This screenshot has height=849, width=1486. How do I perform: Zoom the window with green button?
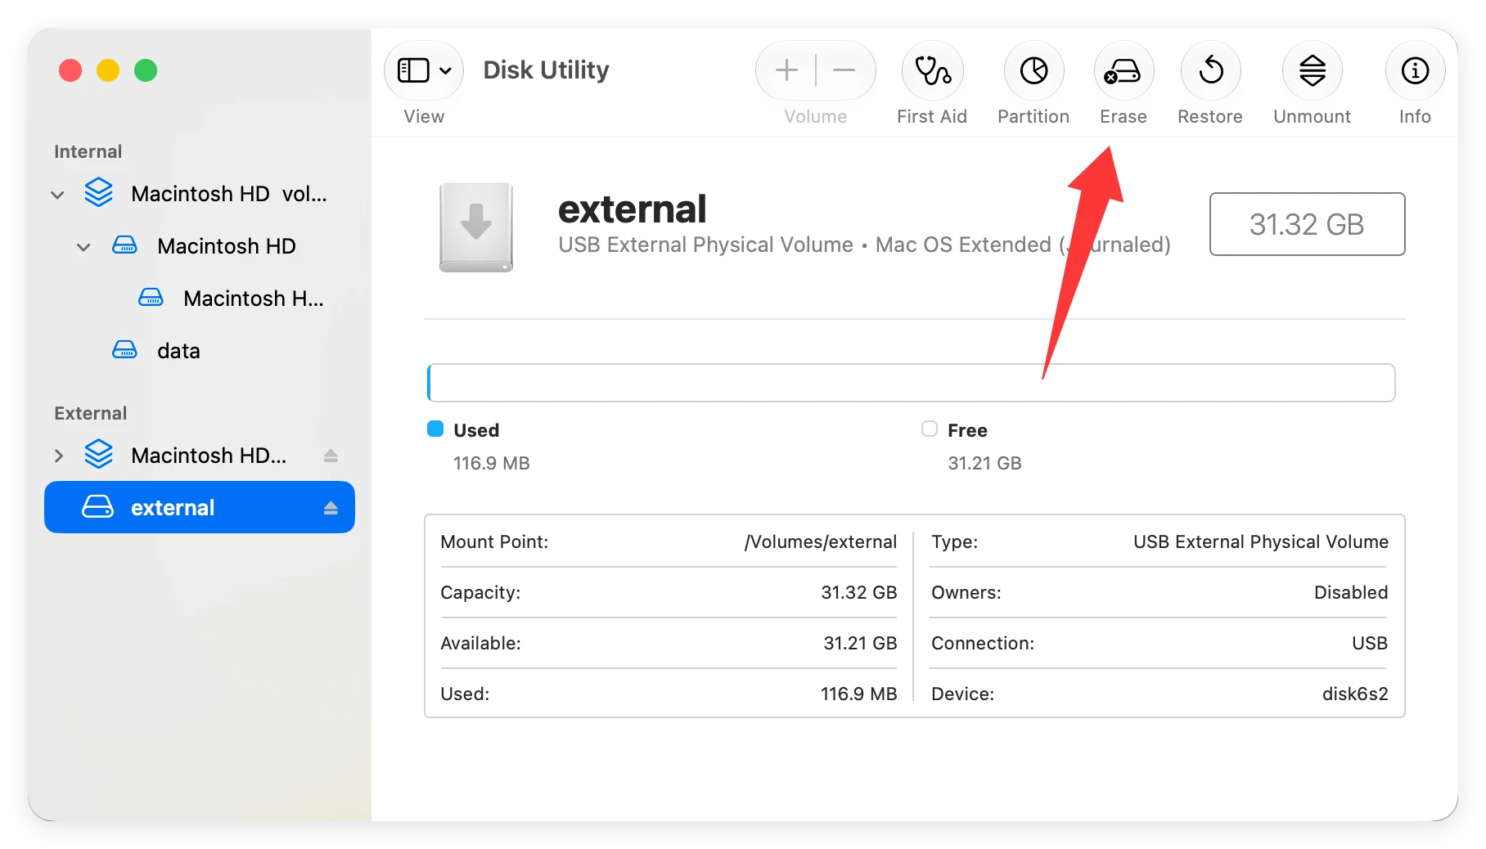146,70
